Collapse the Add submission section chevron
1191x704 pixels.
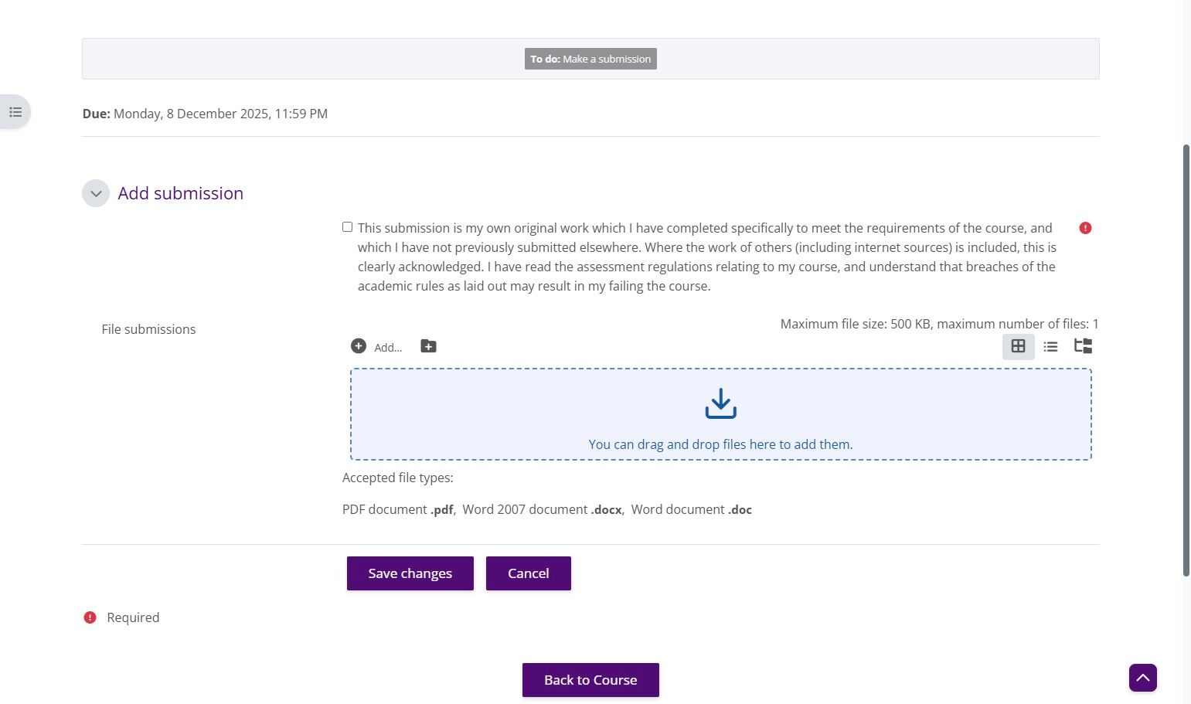[96, 193]
